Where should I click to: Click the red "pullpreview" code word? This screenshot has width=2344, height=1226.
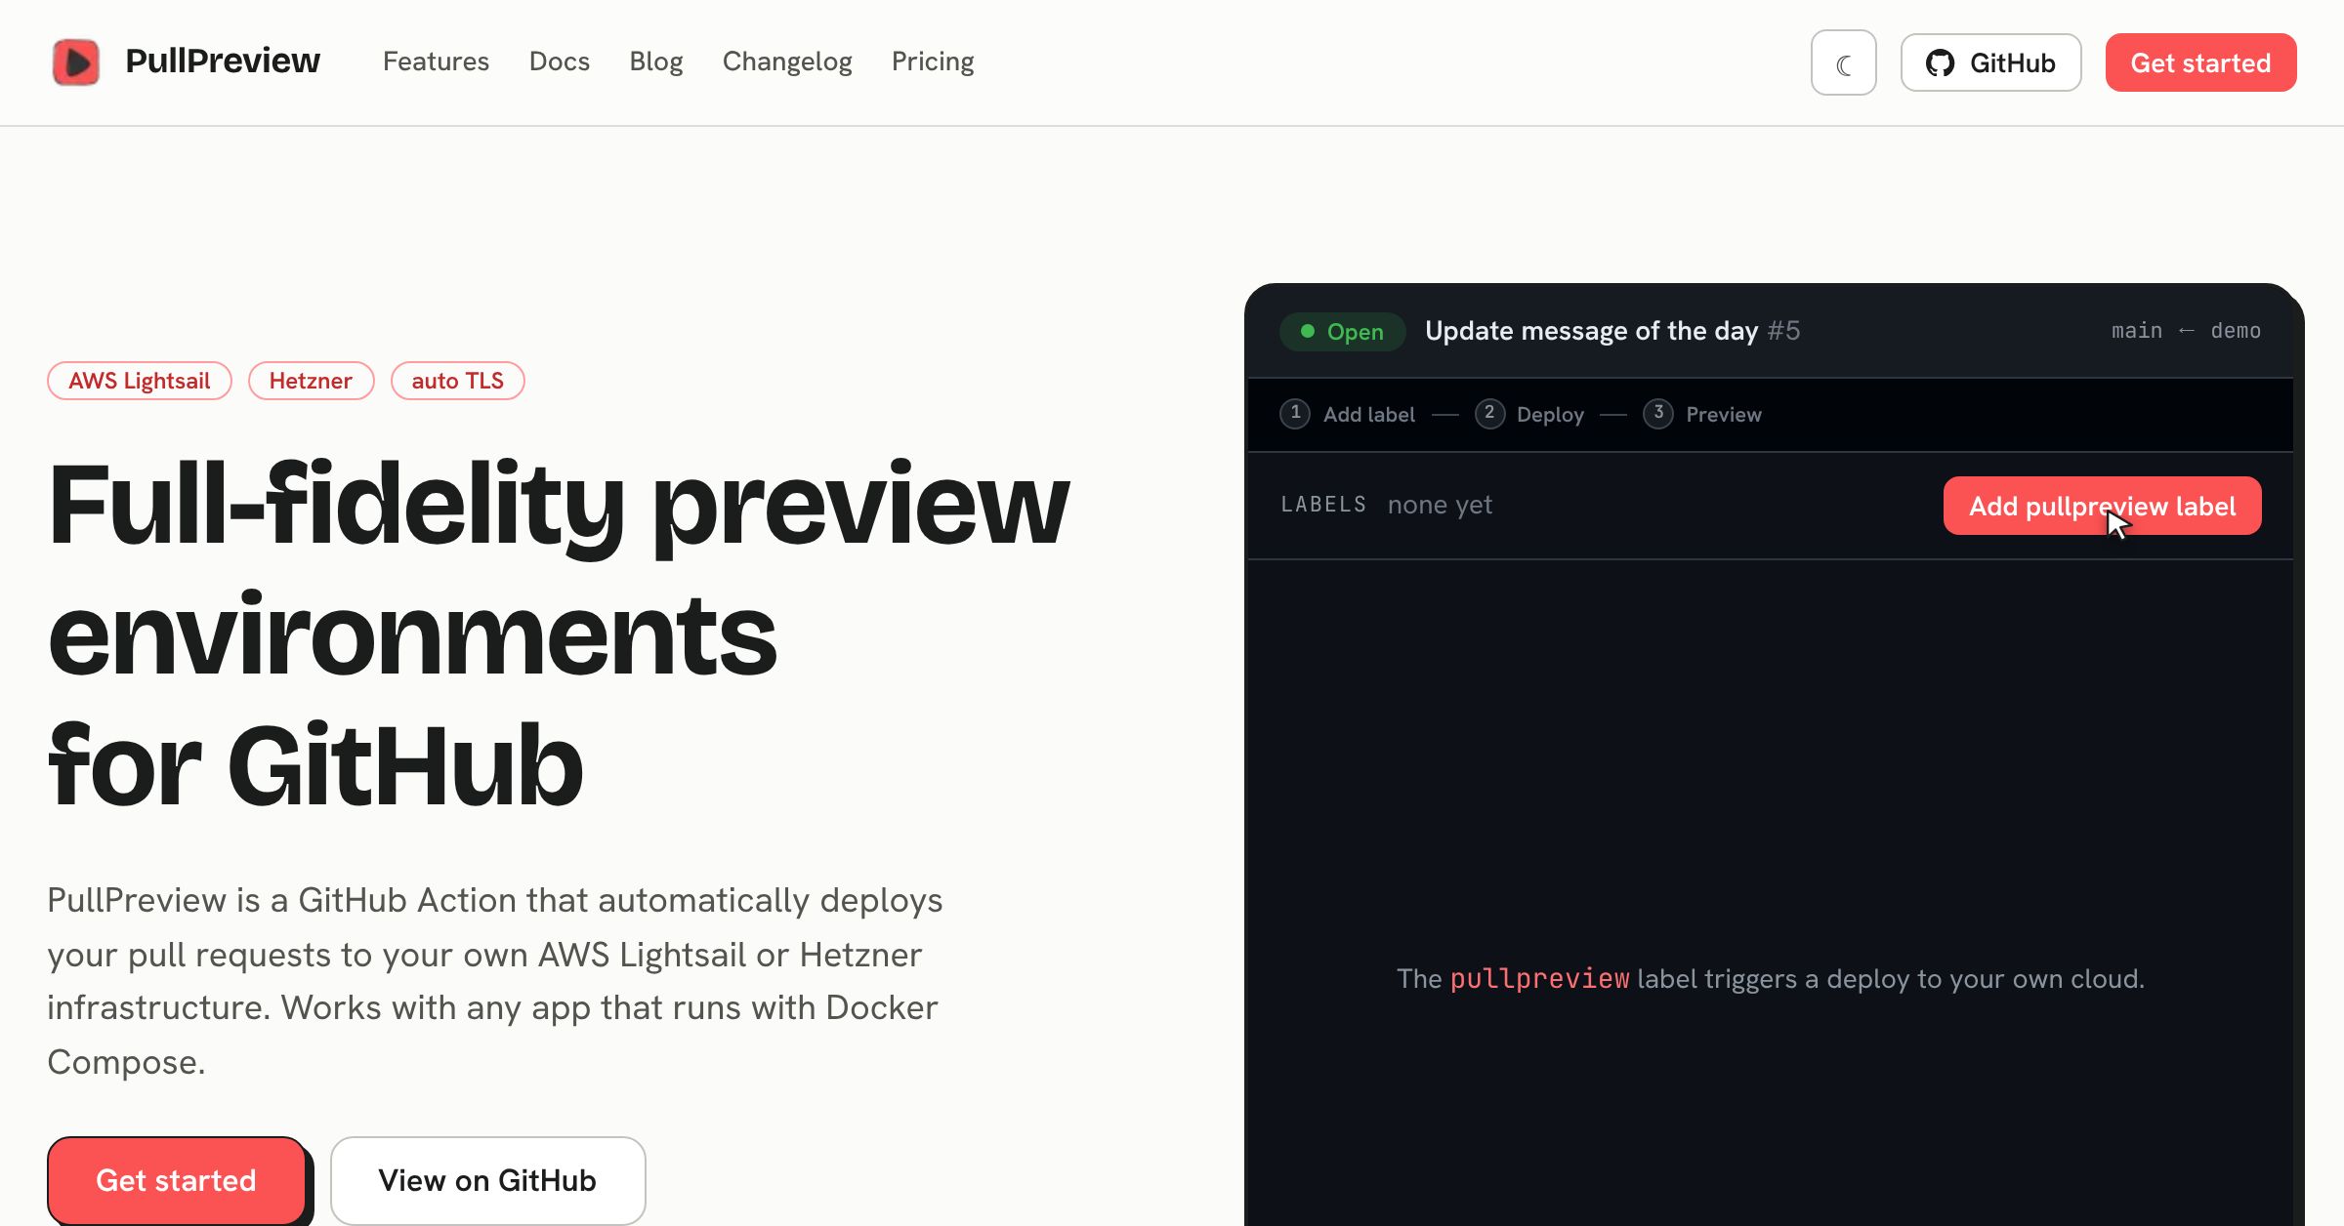pos(1539,978)
